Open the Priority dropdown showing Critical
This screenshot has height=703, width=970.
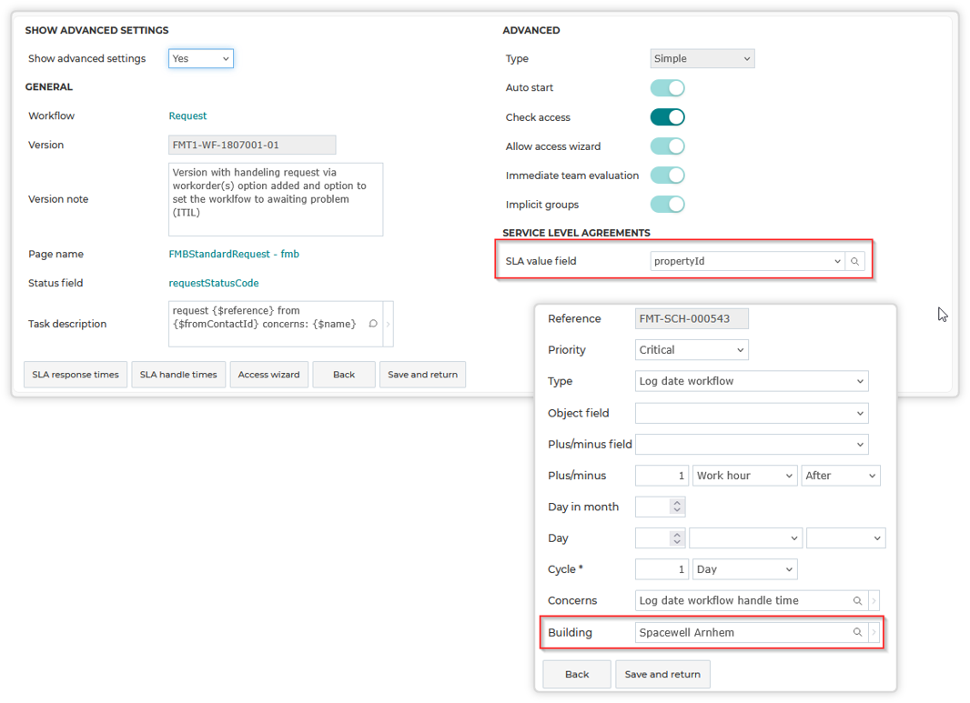(692, 350)
